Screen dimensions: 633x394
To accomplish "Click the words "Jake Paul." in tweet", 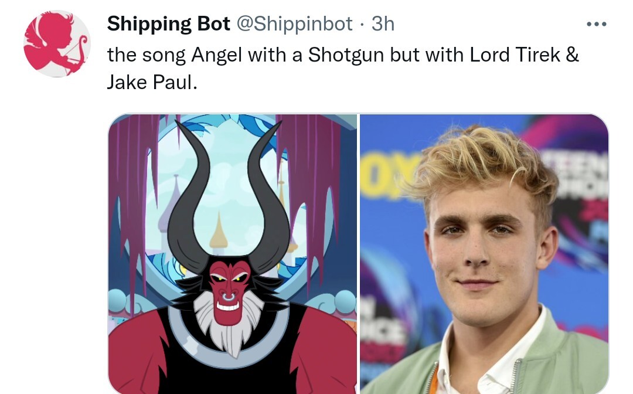I will click(152, 82).
